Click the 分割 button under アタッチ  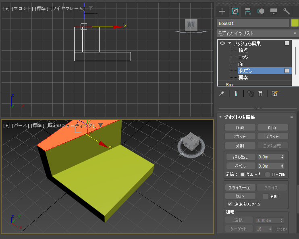point(240,145)
